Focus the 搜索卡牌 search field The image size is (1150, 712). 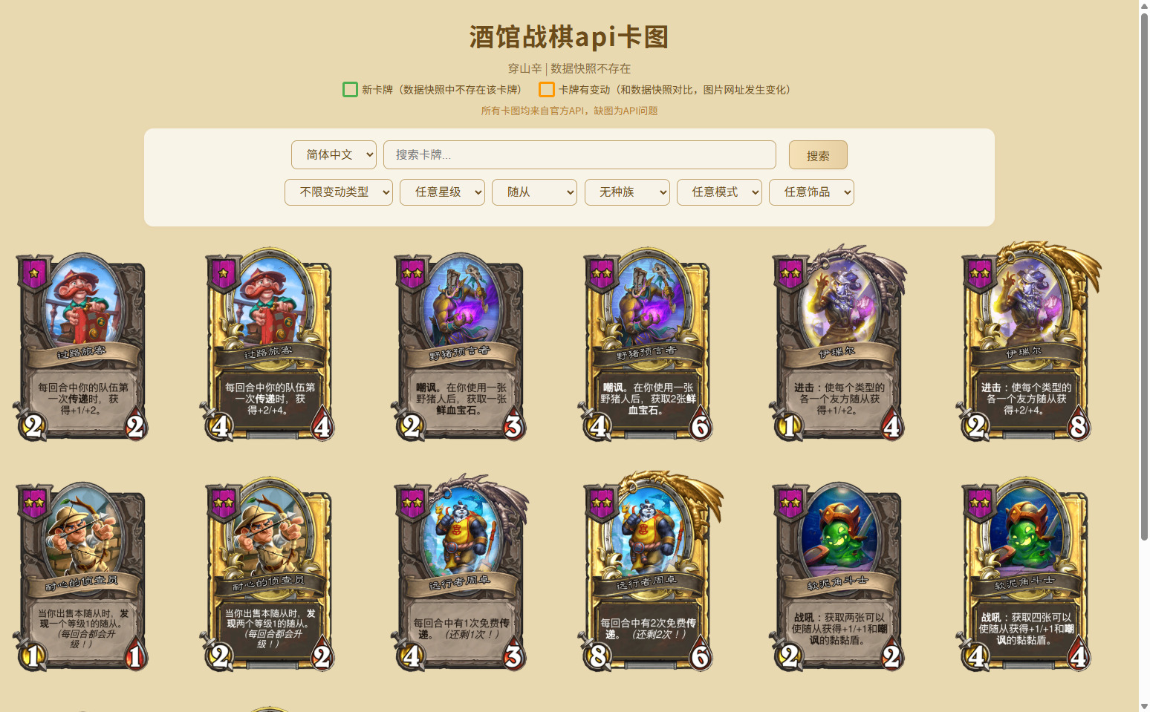click(579, 154)
